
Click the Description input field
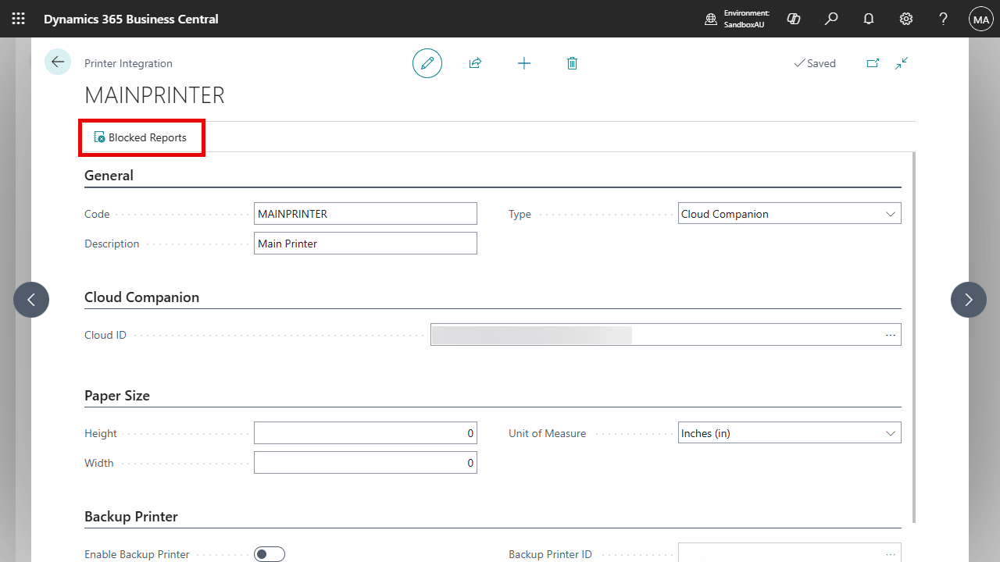pos(366,244)
